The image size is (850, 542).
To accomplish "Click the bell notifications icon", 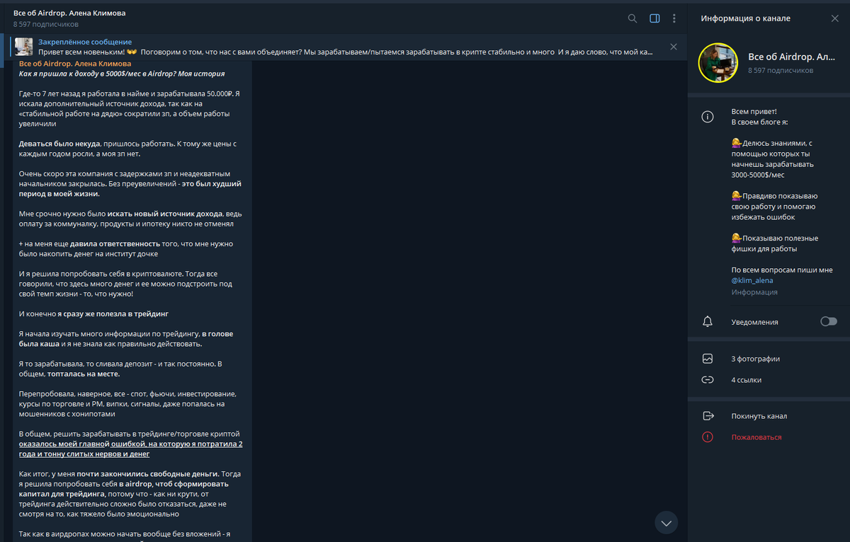I will click(707, 322).
